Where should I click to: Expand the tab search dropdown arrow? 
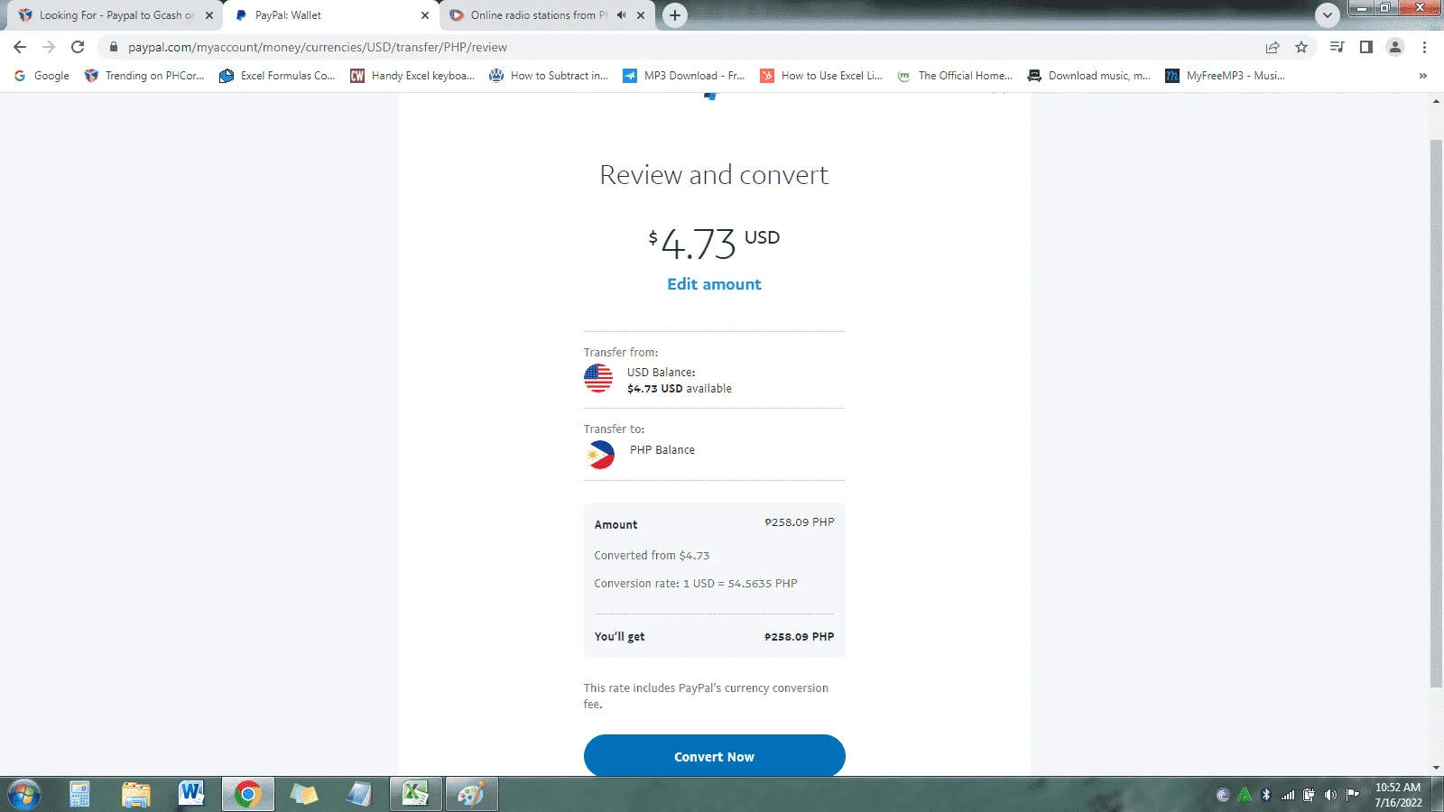click(1327, 15)
